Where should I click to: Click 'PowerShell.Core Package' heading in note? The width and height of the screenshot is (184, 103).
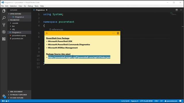pos(58,38)
